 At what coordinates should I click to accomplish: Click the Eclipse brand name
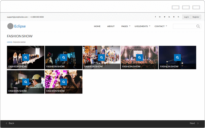tap(20, 26)
